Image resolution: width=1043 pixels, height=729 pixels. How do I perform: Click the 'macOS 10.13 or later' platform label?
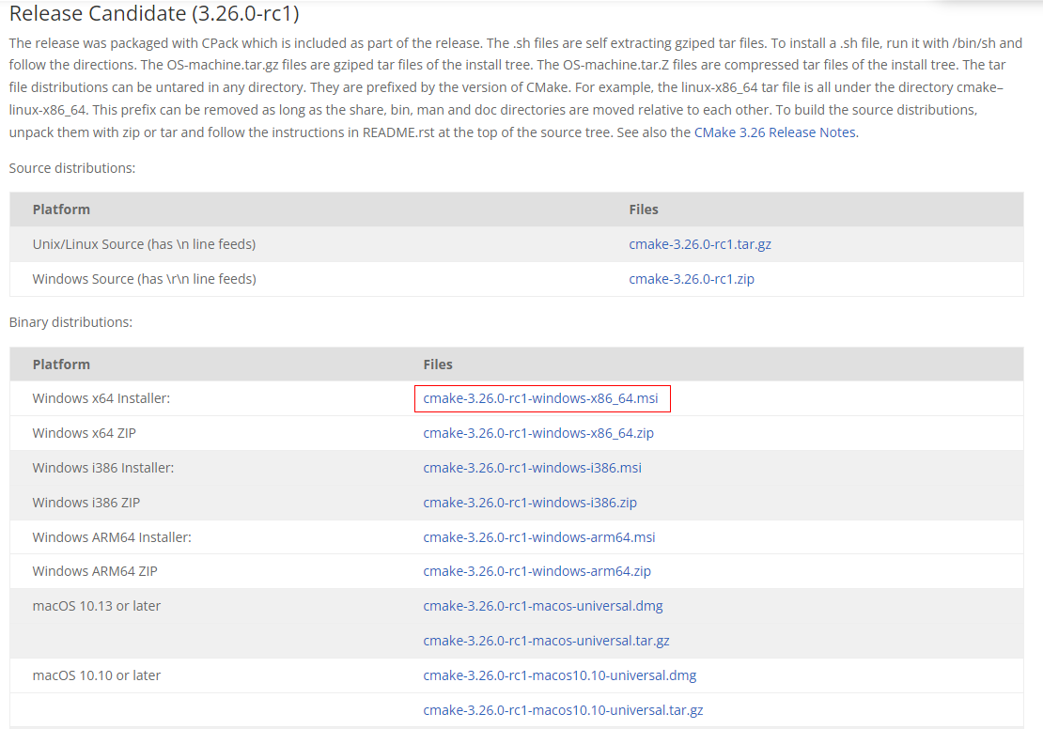pyautogui.click(x=96, y=606)
